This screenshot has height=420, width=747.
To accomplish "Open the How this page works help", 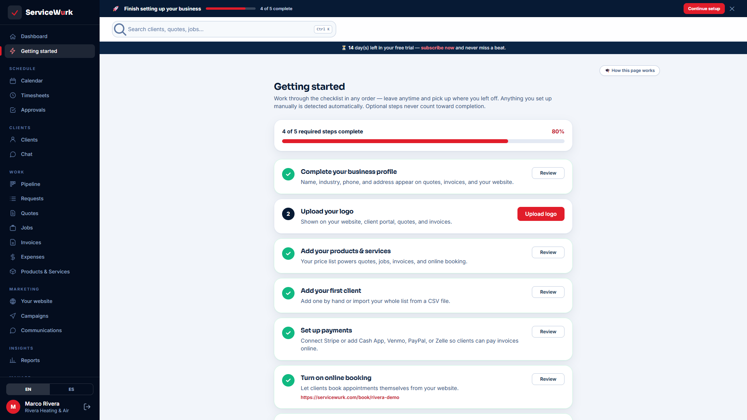I will (x=630, y=71).
